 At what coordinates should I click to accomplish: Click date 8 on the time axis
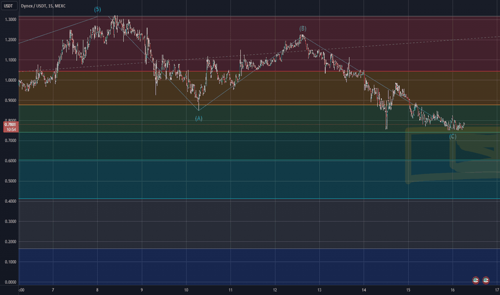click(x=97, y=290)
